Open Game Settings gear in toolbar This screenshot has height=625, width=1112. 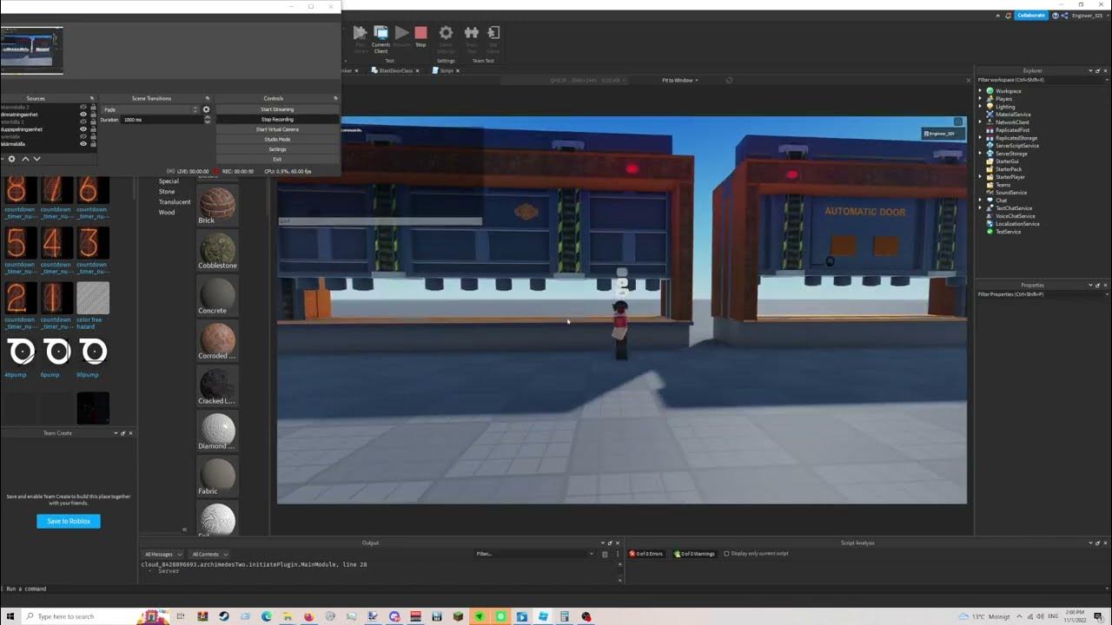pos(446,33)
